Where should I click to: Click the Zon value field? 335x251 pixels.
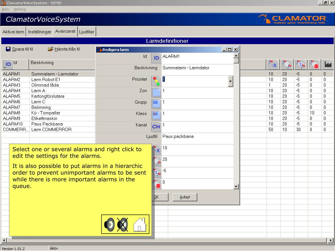[x=197, y=92]
